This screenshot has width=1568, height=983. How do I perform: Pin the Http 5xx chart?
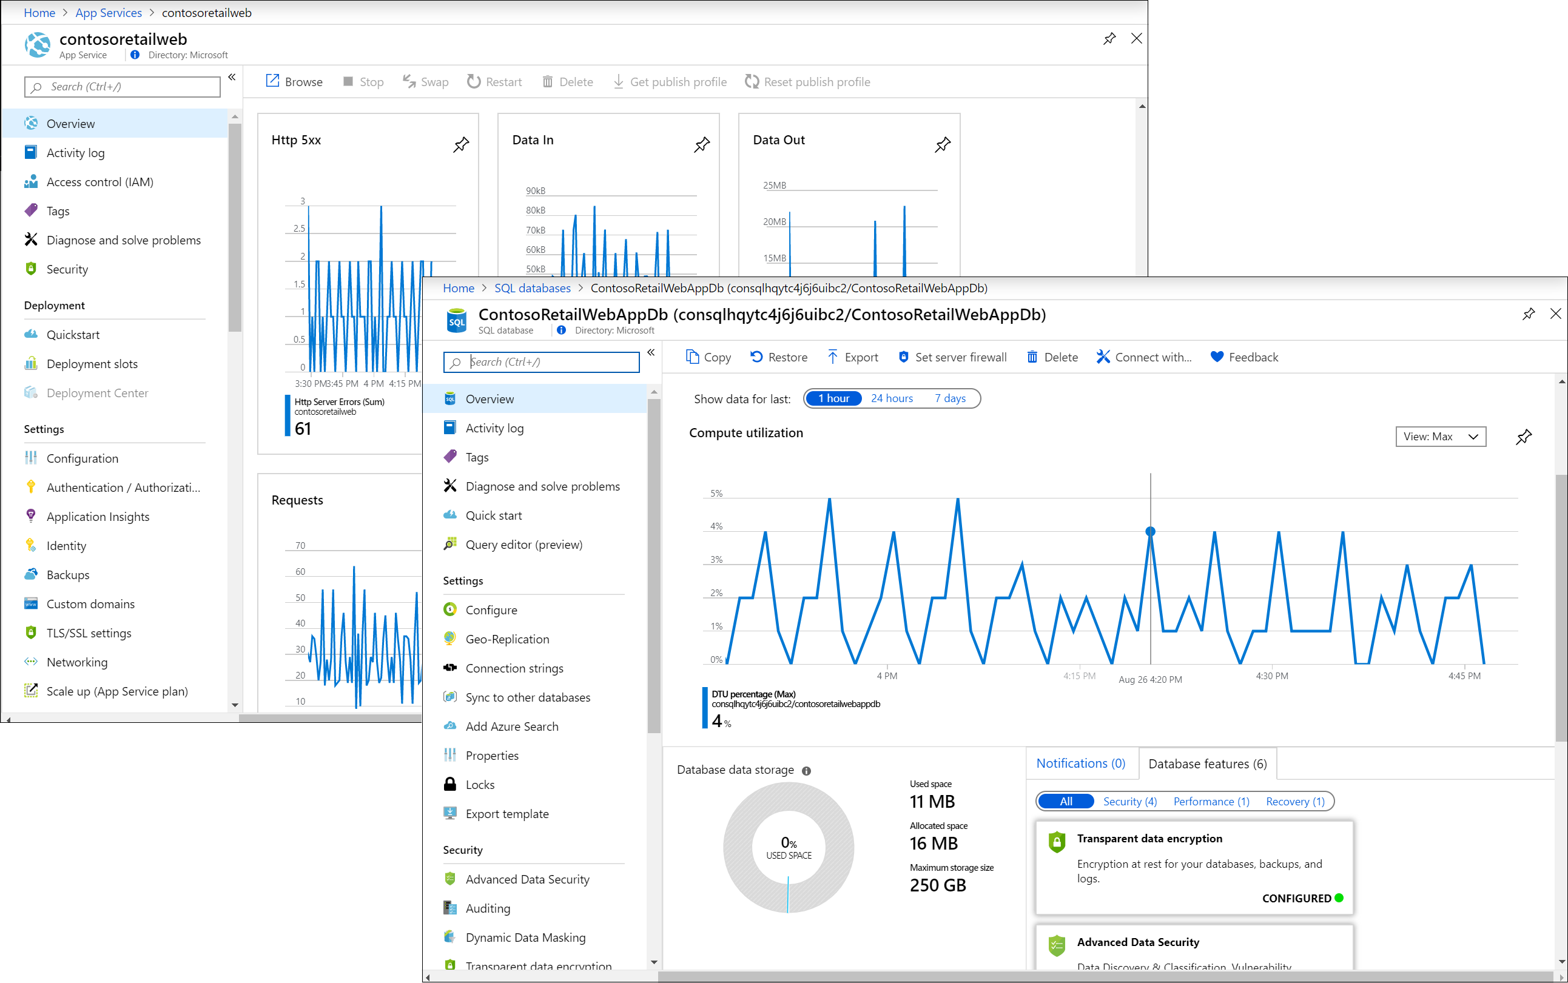[x=461, y=144]
